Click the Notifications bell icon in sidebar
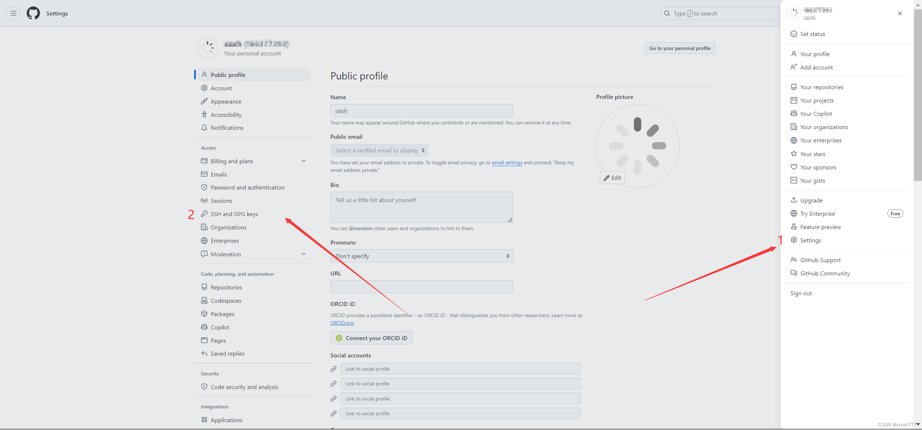The image size is (922, 430). coord(204,128)
